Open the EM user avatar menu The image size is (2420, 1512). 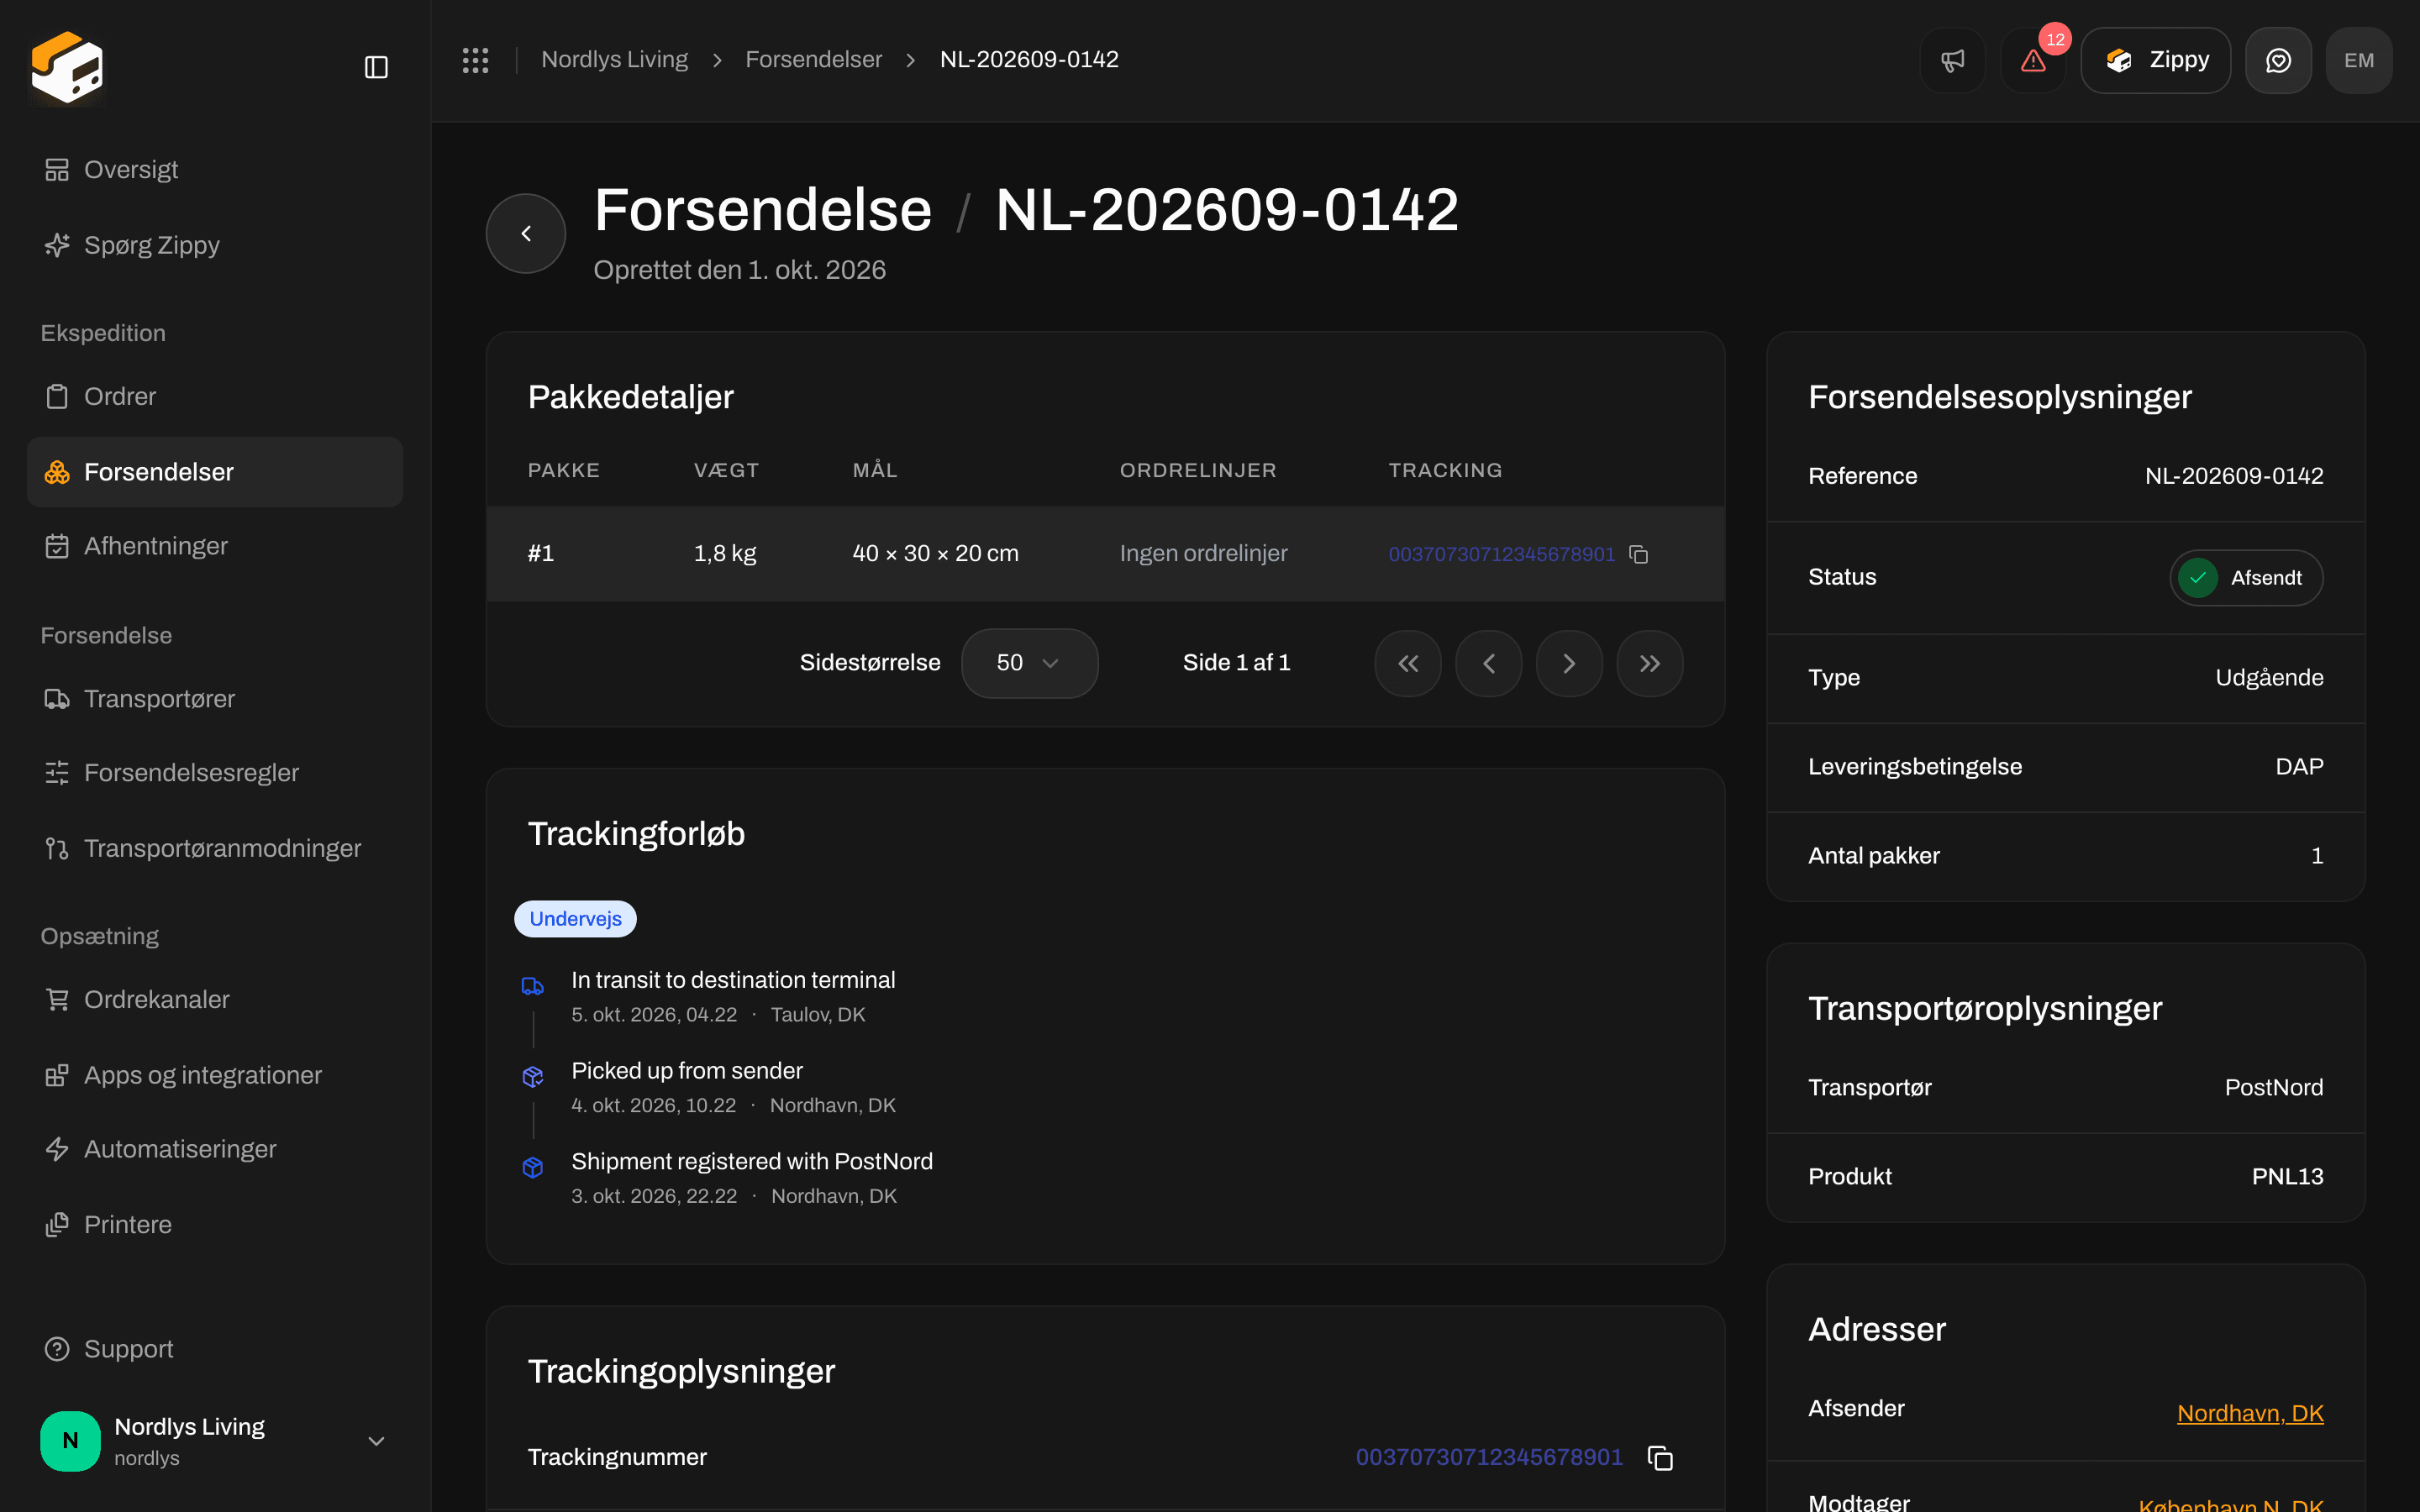pos(2359,60)
